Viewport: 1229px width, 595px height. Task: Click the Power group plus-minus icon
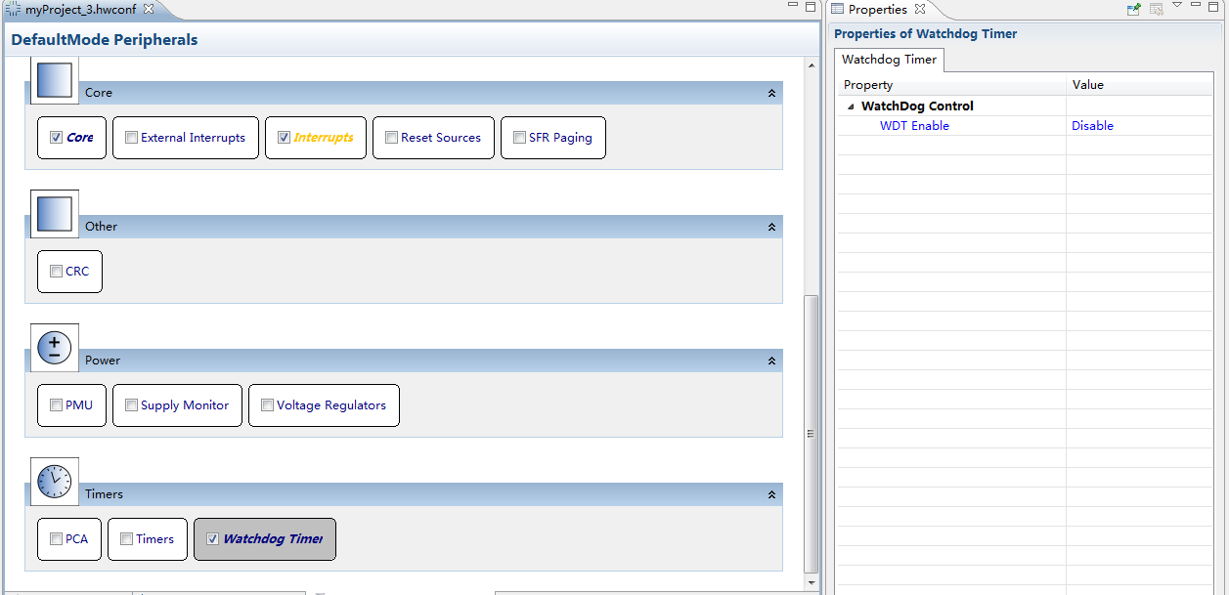click(x=55, y=348)
